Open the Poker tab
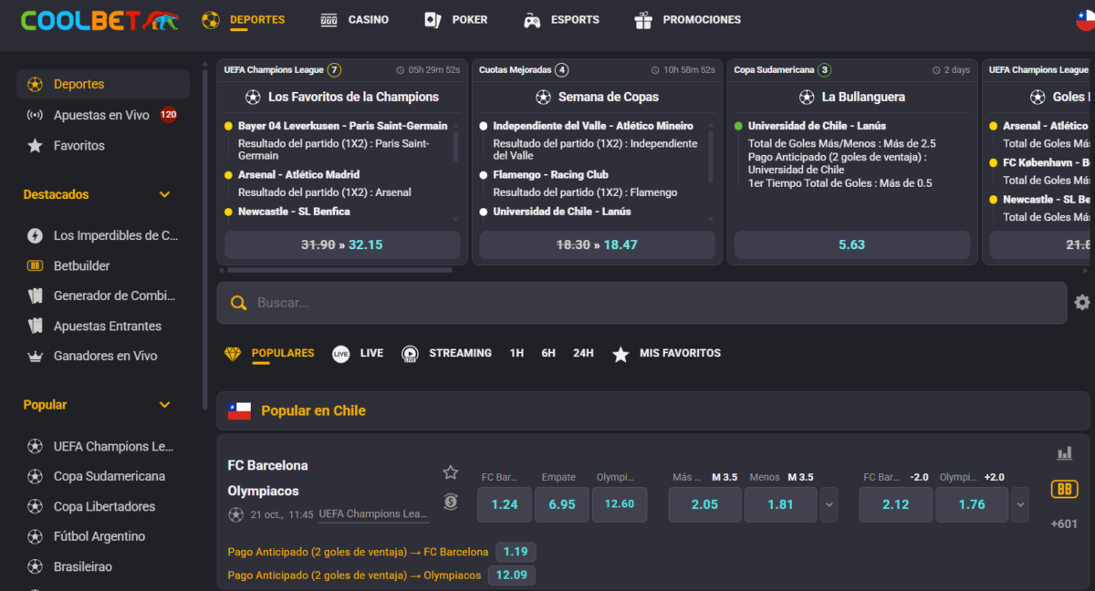 [455, 19]
